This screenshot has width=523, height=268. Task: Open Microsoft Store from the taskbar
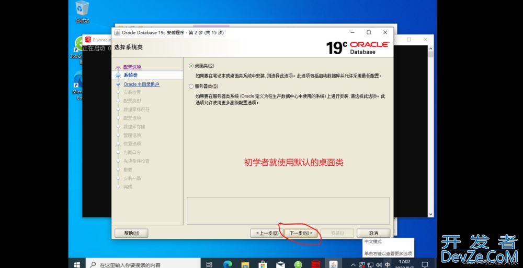263,265
